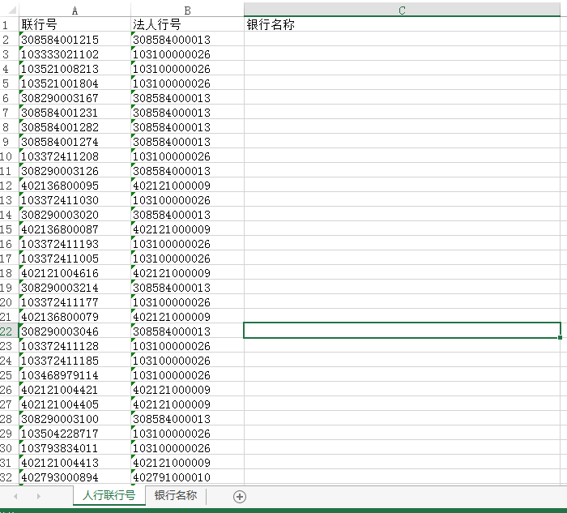Click B12 cell showing 402121000009
567x513 pixels.
(x=187, y=186)
